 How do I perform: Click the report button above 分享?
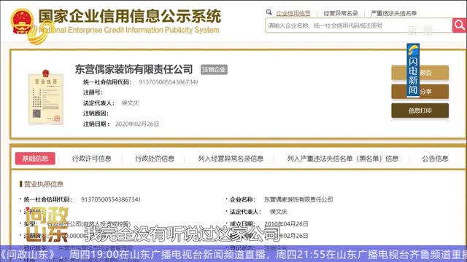click(420, 73)
